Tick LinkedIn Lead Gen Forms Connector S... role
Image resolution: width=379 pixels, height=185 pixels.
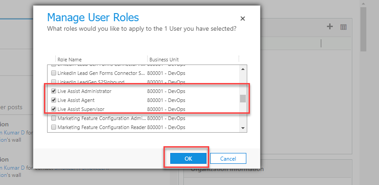[54, 73]
